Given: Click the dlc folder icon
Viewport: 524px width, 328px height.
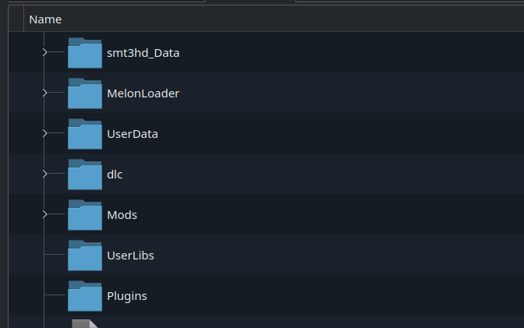Looking at the screenshot, I should (x=85, y=175).
